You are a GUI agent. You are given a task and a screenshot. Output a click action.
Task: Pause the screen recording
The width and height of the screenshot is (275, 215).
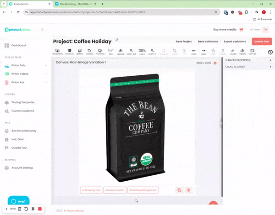(x=33, y=209)
